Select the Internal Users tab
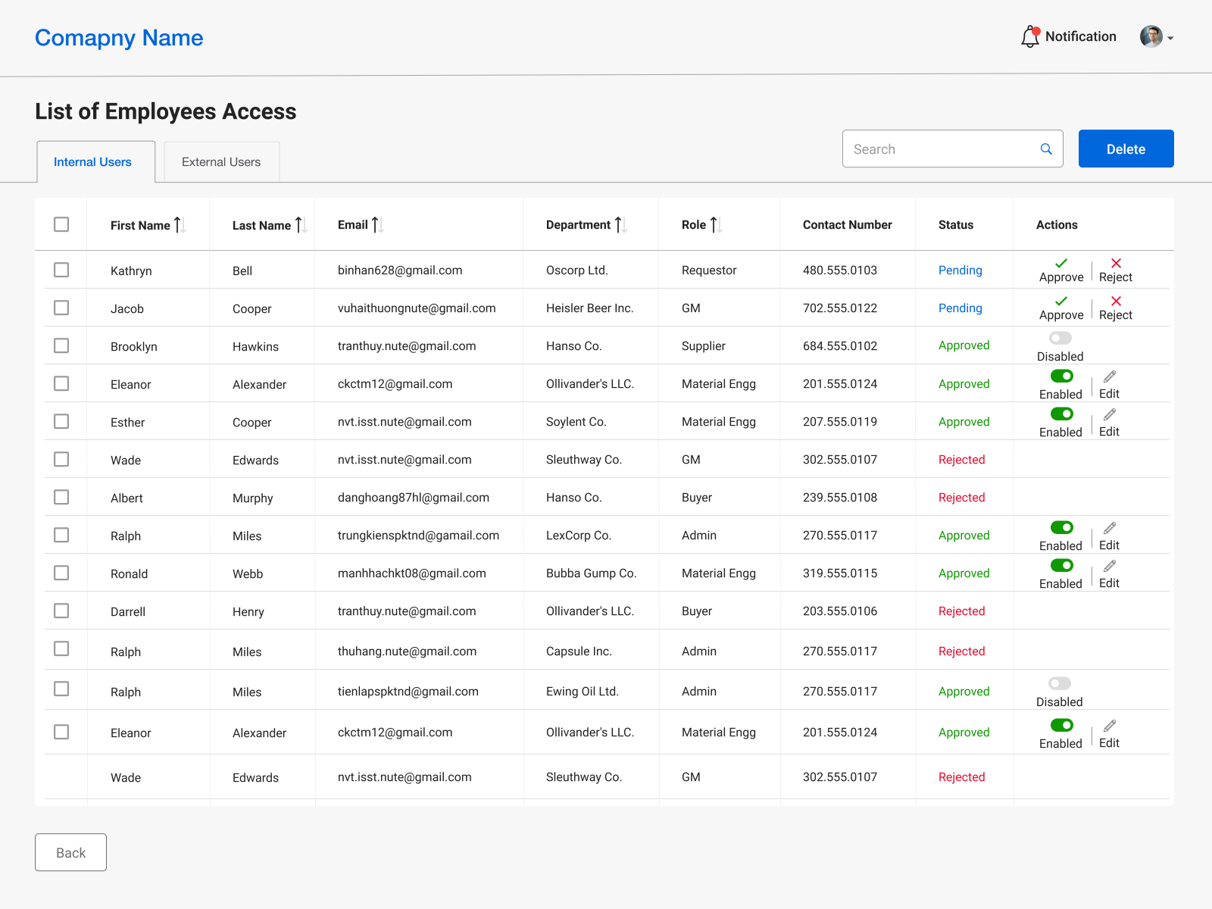1212x909 pixels. click(92, 162)
